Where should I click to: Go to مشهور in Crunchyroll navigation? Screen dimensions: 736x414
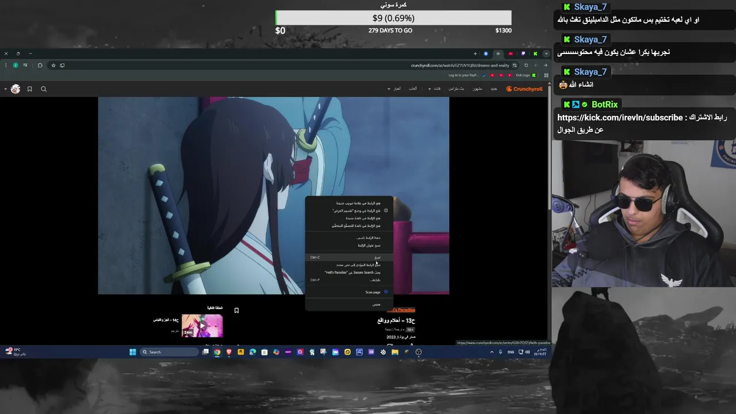click(478, 89)
